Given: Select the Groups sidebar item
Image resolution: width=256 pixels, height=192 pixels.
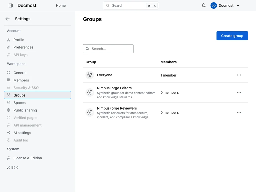Looking at the screenshot, I should [37, 95].
